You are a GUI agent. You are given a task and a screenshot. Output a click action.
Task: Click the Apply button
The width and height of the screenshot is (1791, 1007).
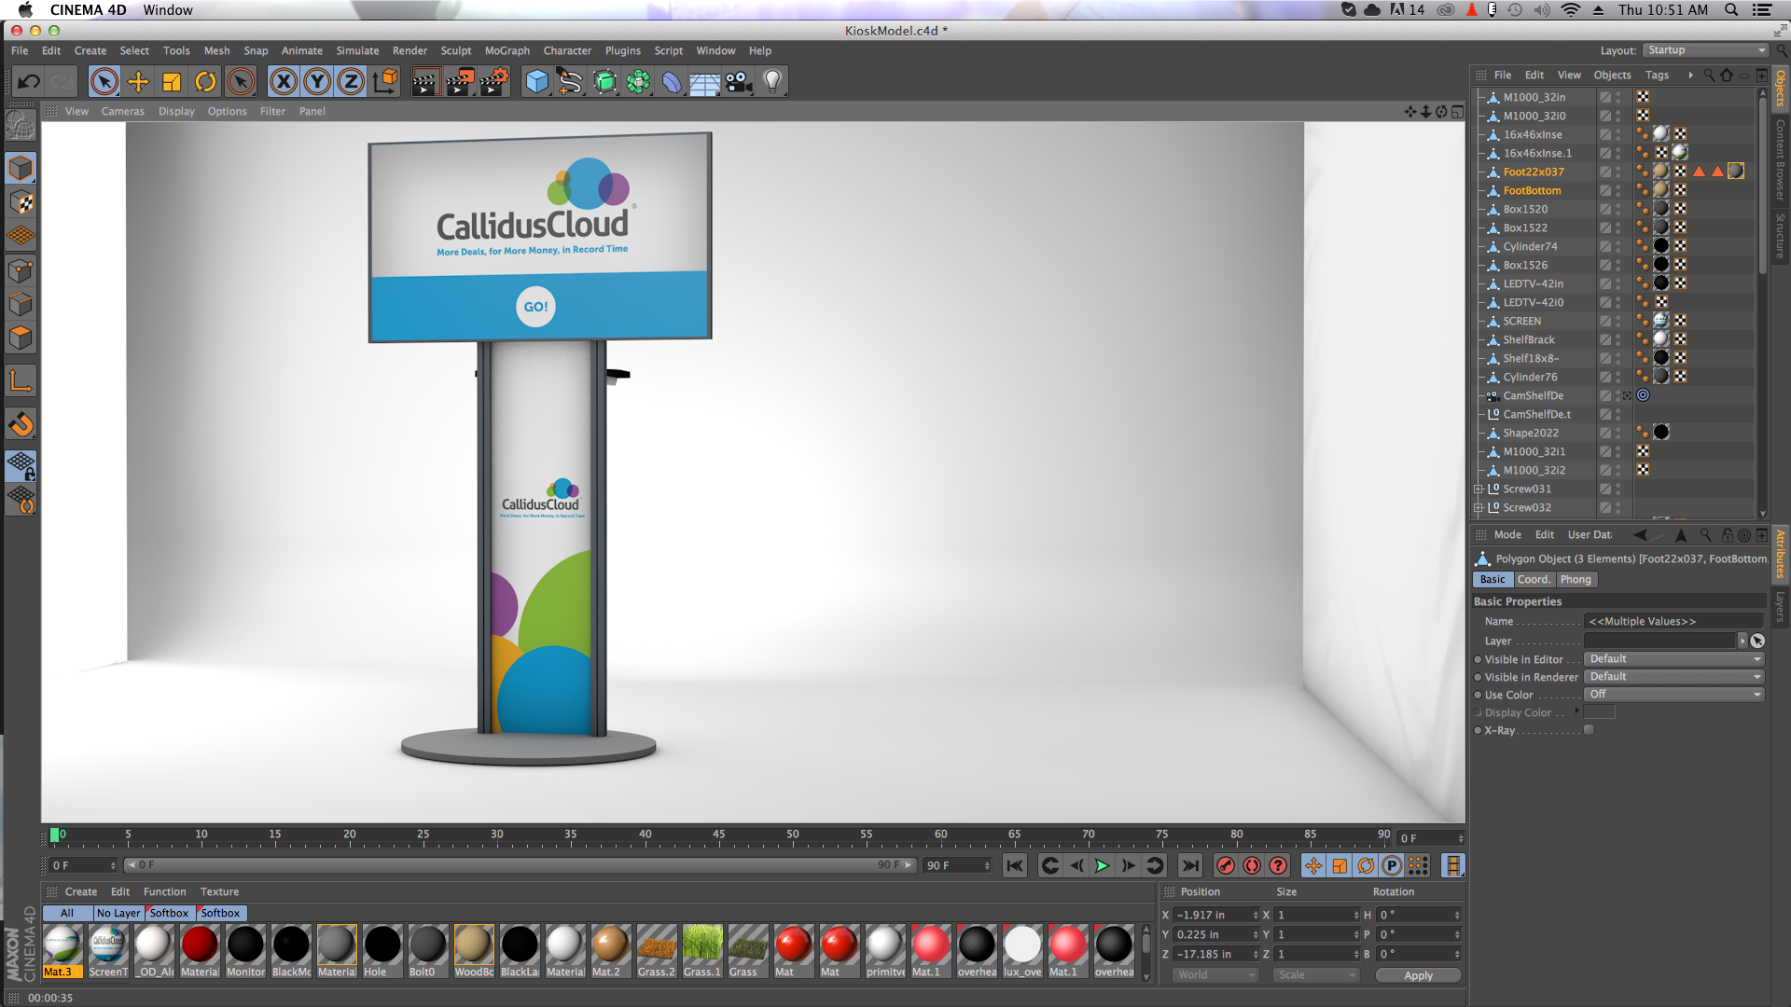[x=1418, y=975]
